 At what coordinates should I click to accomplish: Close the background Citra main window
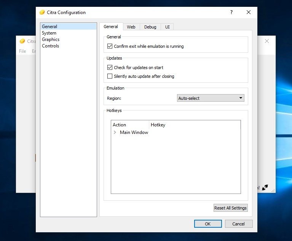pyautogui.click(x=266, y=41)
